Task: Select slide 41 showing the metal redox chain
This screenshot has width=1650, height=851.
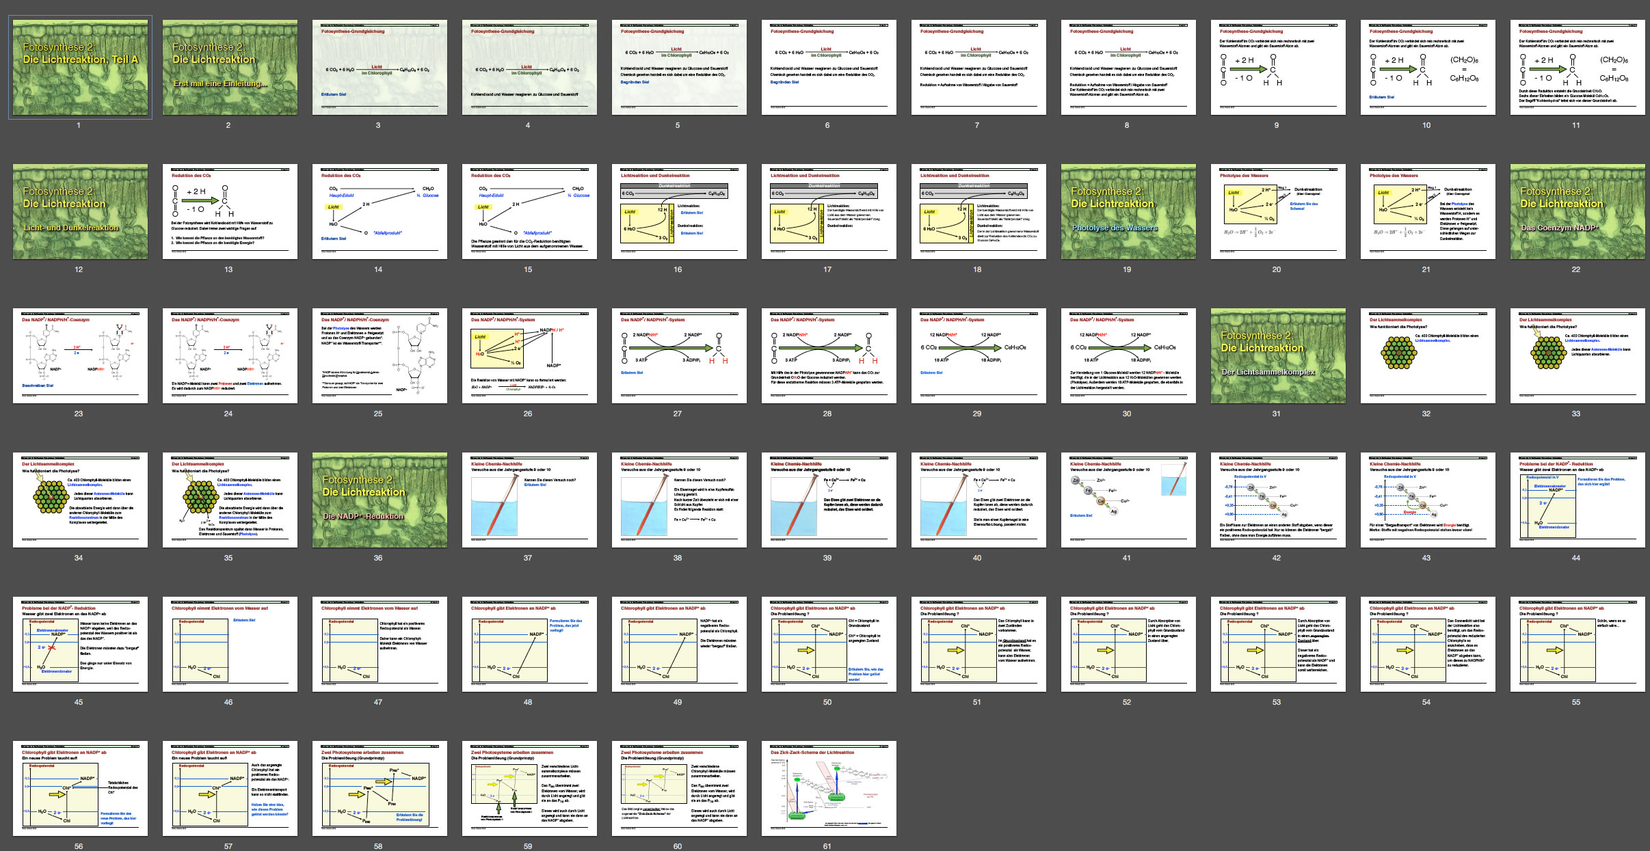Action: (x=1128, y=500)
